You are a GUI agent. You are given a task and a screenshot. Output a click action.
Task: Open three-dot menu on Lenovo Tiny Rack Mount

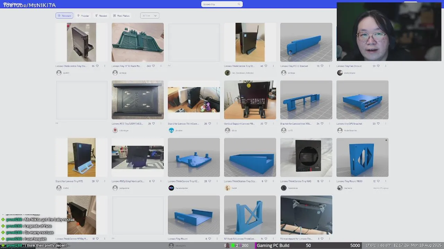[161, 66]
